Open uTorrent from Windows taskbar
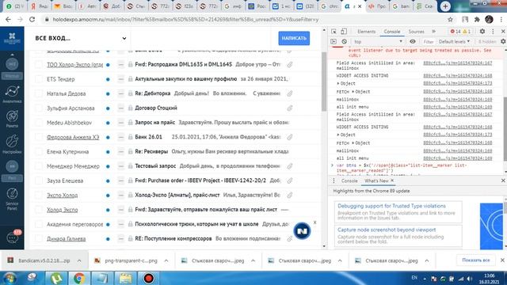Viewport: 507px width, 285px height. click(x=56, y=278)
